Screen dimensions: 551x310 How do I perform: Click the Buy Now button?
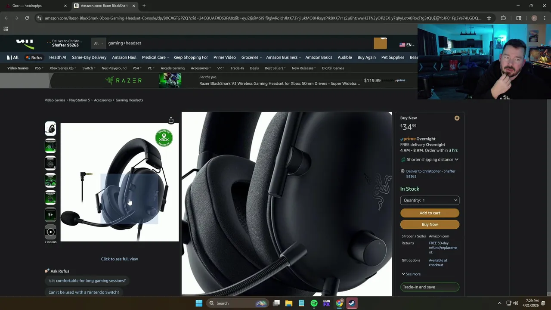click(430, 224)
